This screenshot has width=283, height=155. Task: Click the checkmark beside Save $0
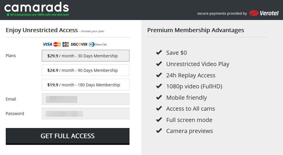coord(159,53)
